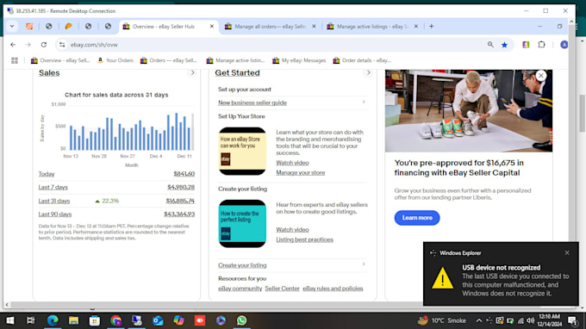Switch to the Manage all orders tab
This screenshot has height=329, width=586.
pos(271,27)
